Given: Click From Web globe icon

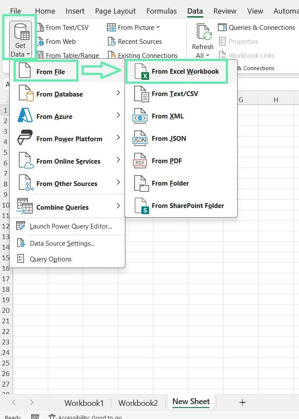Looking at the screenshot, I should pos(40,41).
